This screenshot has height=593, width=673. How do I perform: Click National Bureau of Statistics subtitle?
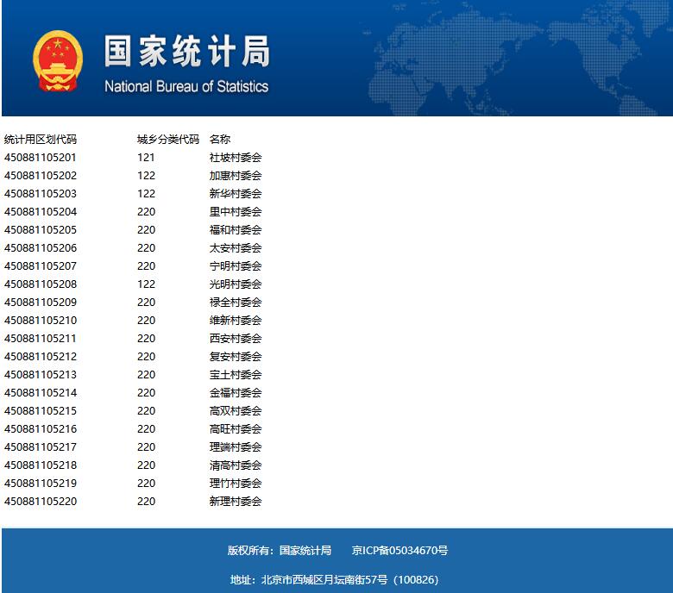click(x=186, y=86)
